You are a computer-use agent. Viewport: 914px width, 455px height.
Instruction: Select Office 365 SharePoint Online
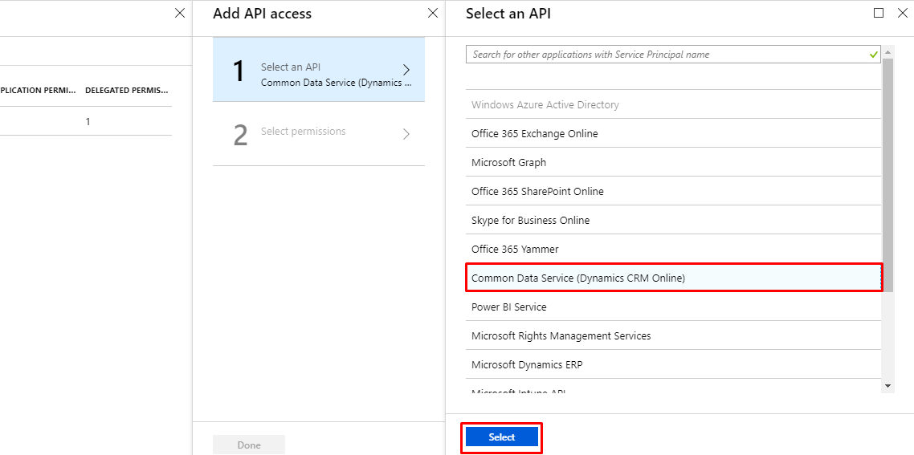[537, 192]
